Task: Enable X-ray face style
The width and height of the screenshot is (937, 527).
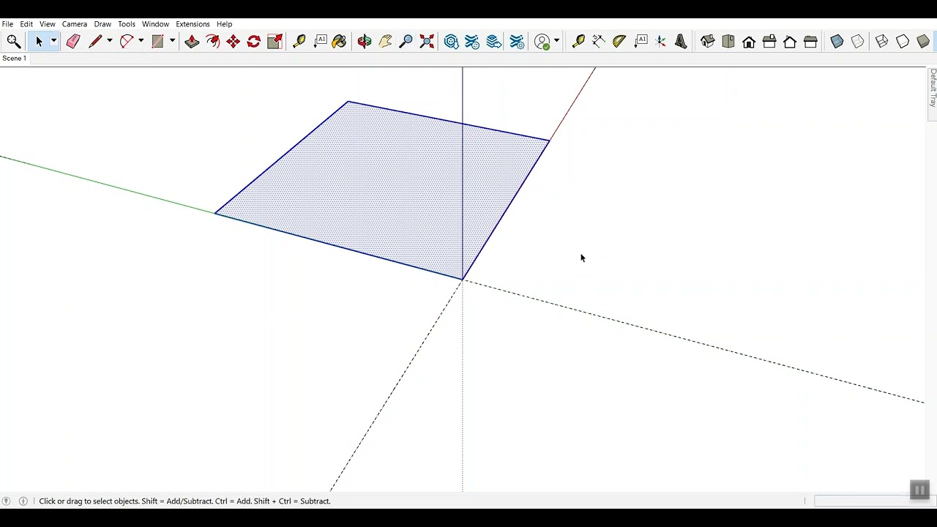Action: click(x=837, y=42)
